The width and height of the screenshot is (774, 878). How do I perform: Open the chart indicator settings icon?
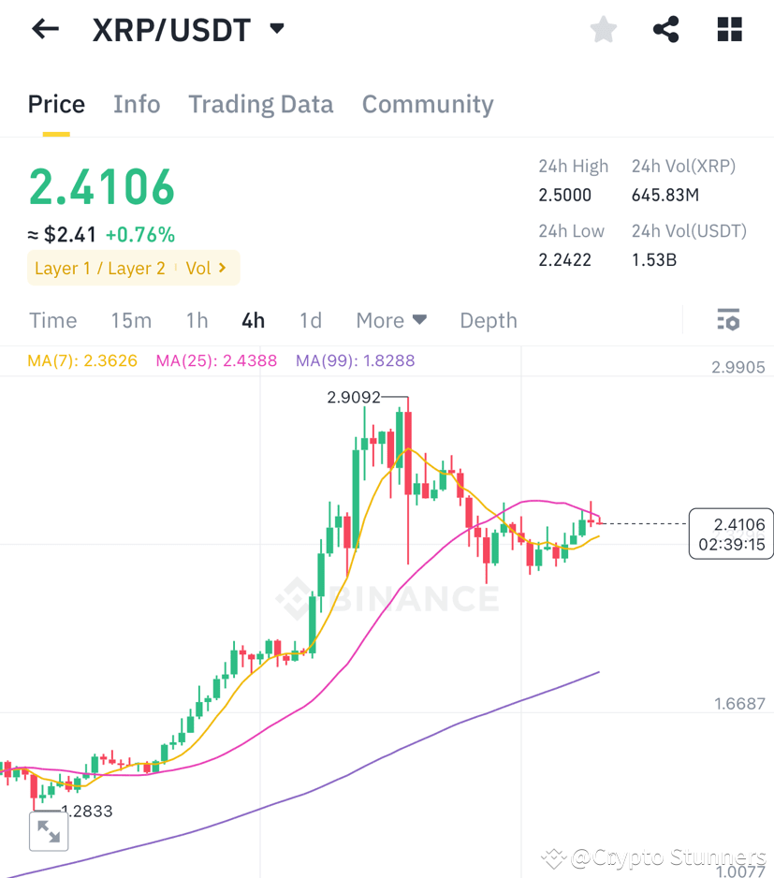pos(728,320)
